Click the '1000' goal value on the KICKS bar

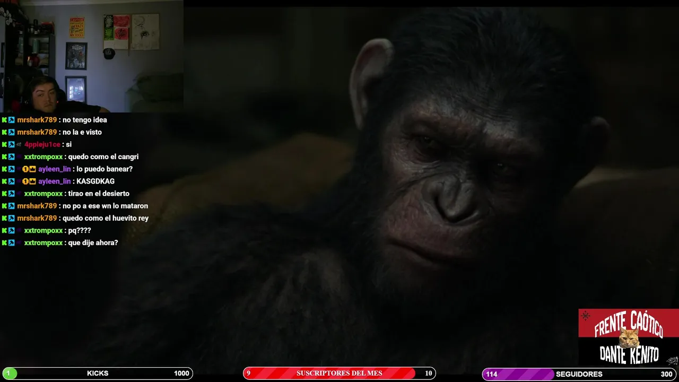(181, 374)
